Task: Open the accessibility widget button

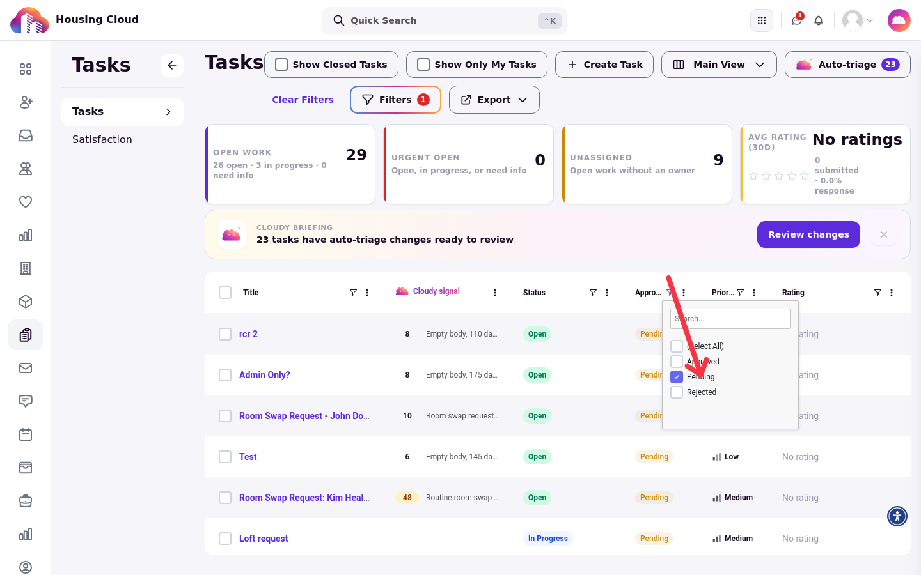Action: 897,516
